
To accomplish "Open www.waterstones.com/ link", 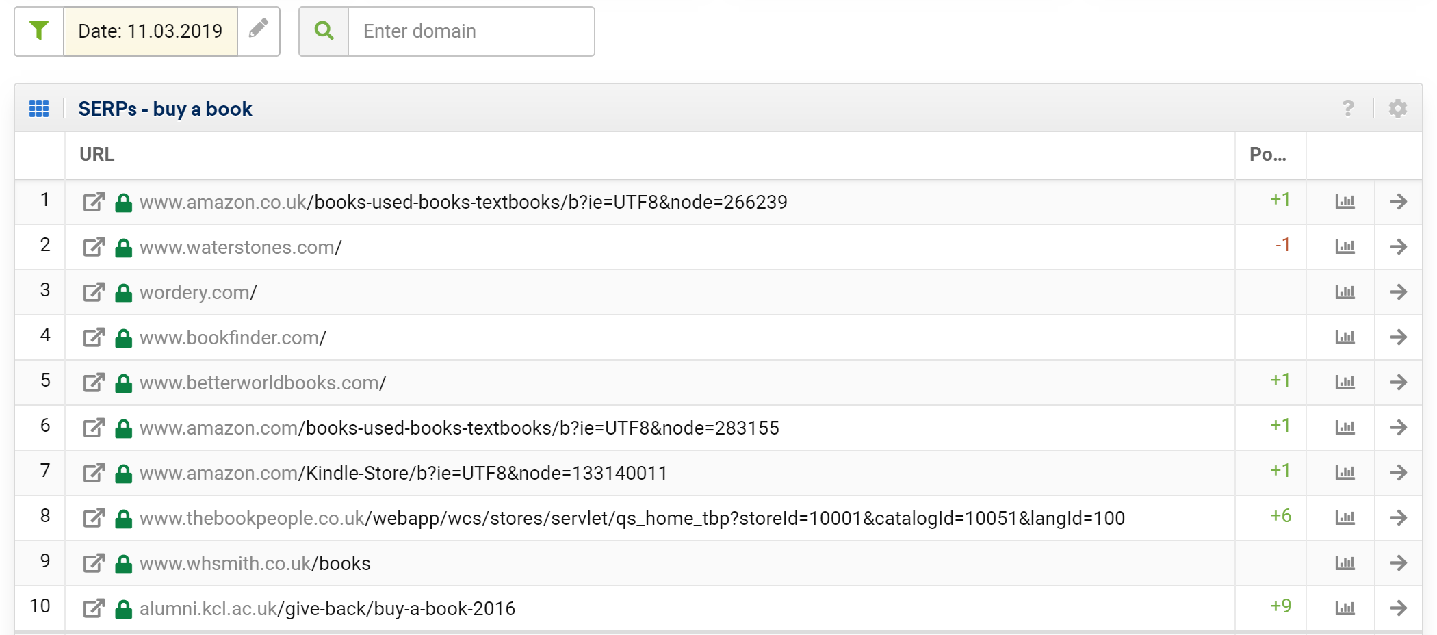I will tap(241, 248).
